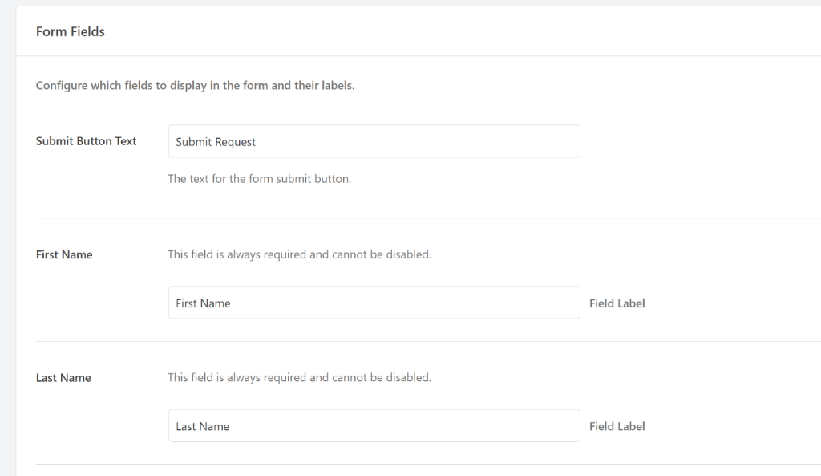Focus the Last Name field label input
Viewport: 821px width, 476px height.
(x=374, y=426)
